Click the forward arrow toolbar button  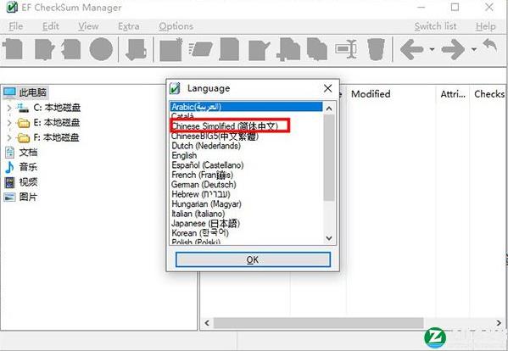tap(453, 49)
